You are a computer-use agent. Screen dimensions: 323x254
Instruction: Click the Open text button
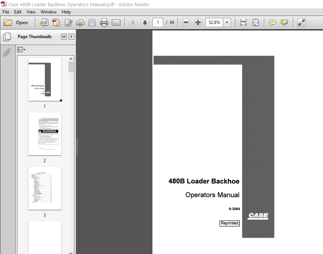pos(22,22)
